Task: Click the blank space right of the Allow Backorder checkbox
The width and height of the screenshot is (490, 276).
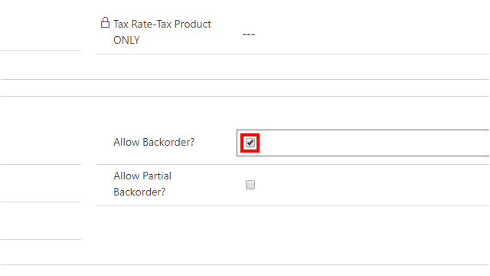Action: (374, 143)
